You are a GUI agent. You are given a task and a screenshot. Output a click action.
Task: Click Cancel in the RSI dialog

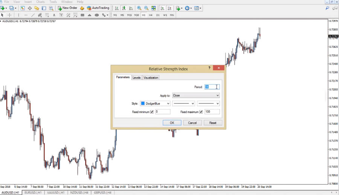point(192,123)
